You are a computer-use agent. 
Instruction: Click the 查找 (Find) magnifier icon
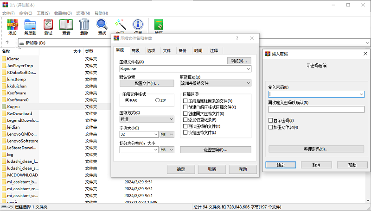point(102,26)
